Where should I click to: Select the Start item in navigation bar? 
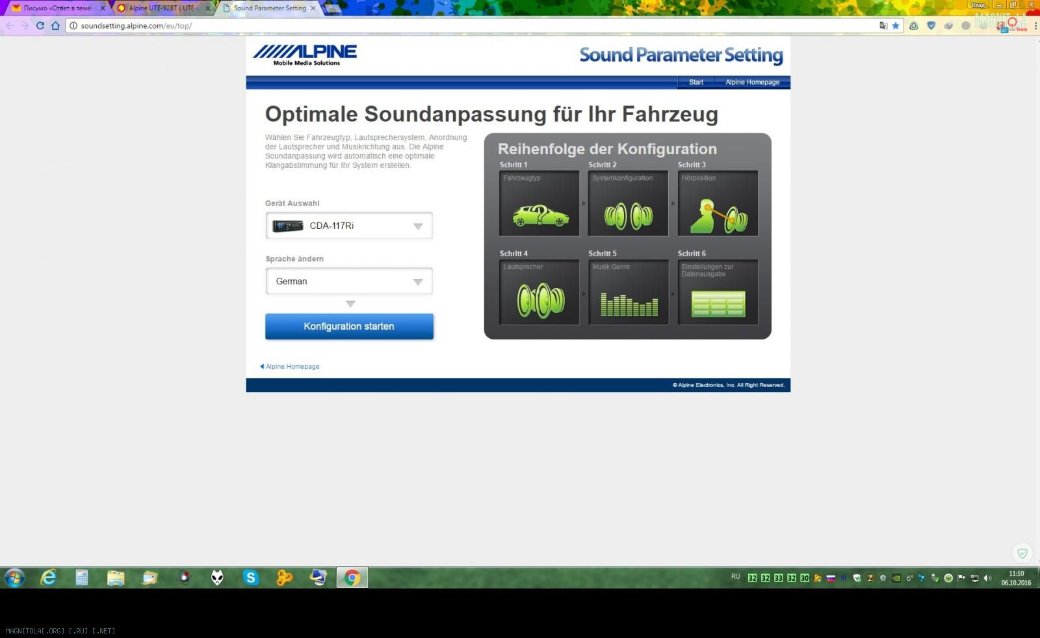[x=696, y=82]
